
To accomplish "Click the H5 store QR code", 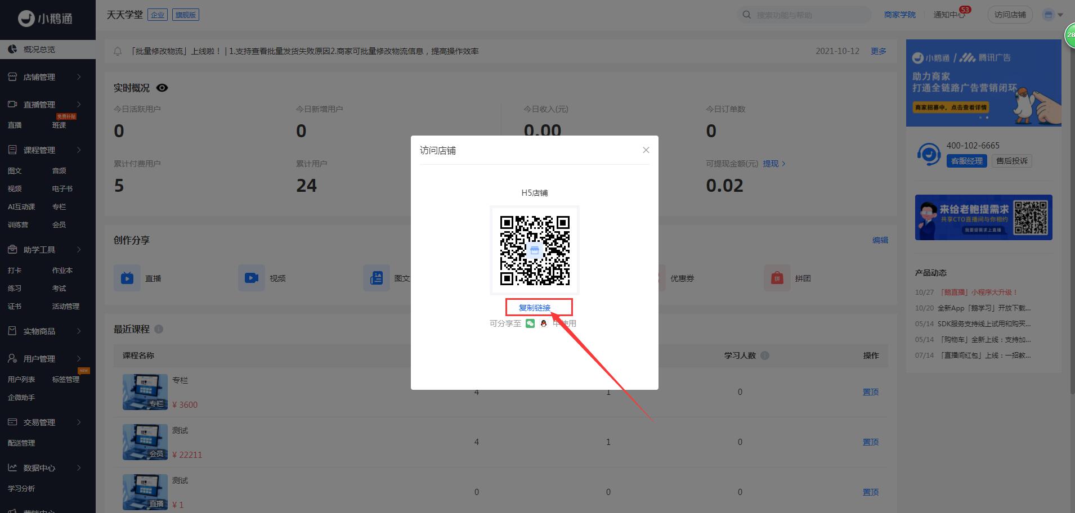I will coord(534,250).
